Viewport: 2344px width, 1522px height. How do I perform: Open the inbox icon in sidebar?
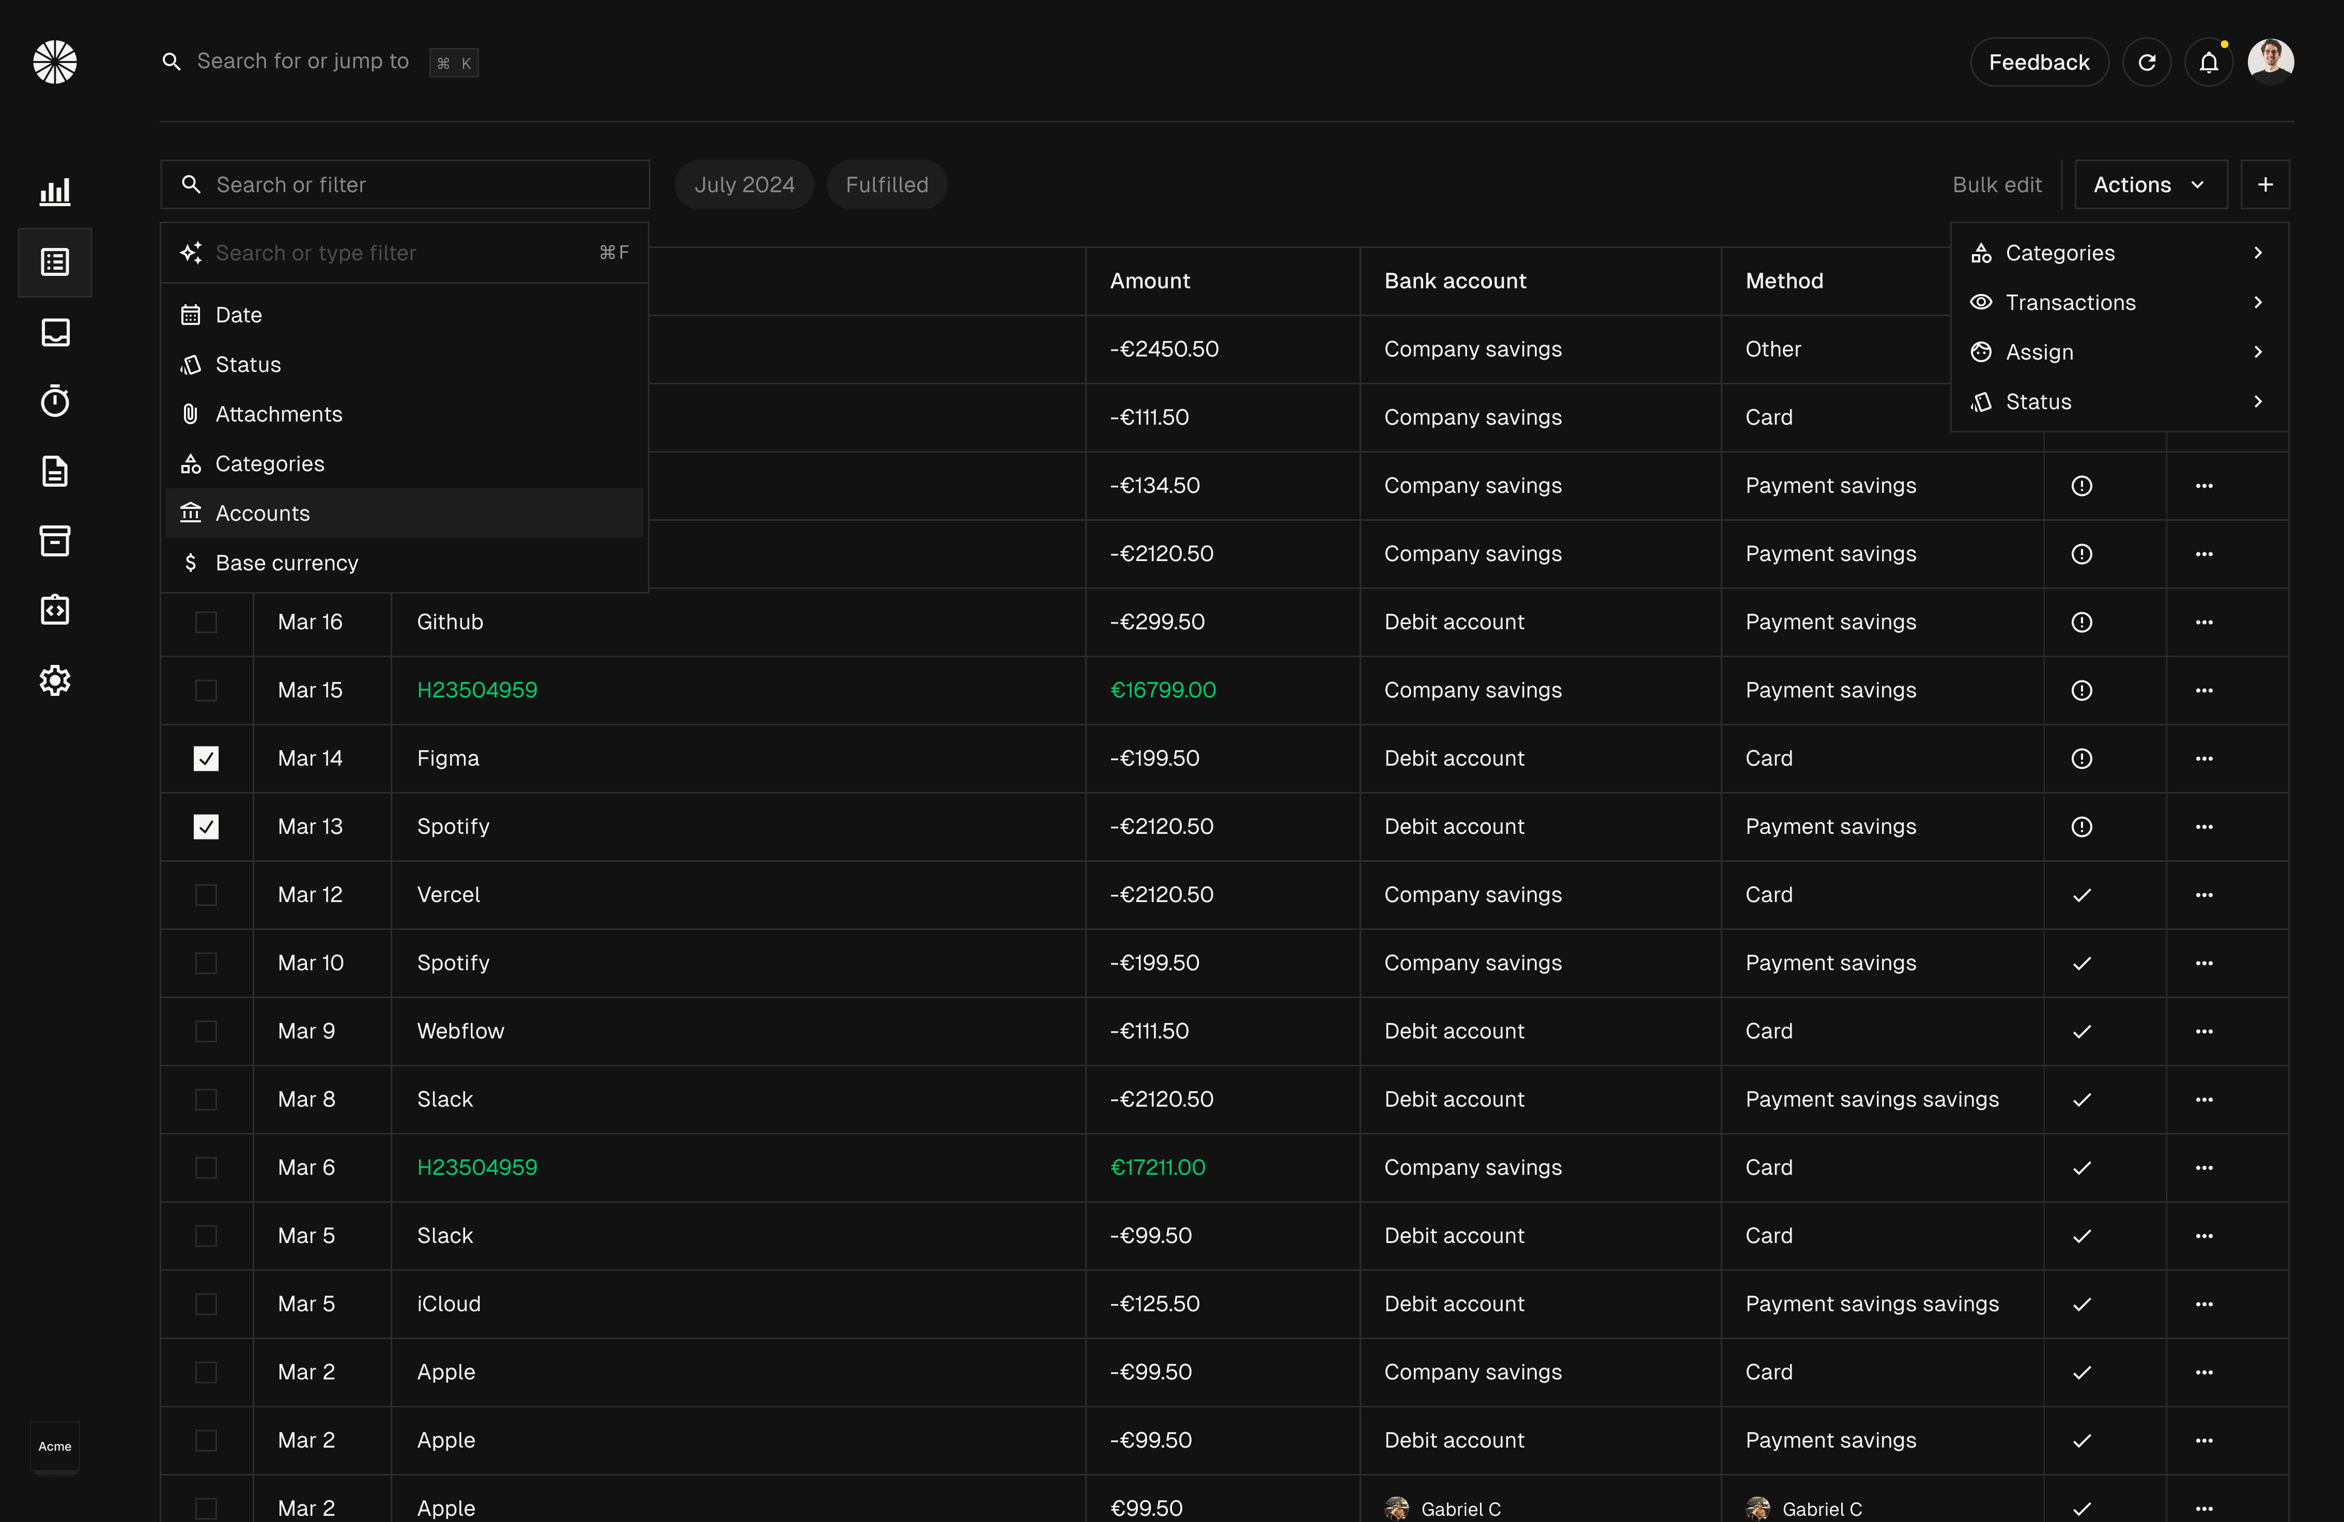pos(55,332)
